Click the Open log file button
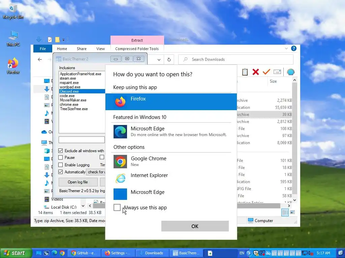 [x=78, y=182]
